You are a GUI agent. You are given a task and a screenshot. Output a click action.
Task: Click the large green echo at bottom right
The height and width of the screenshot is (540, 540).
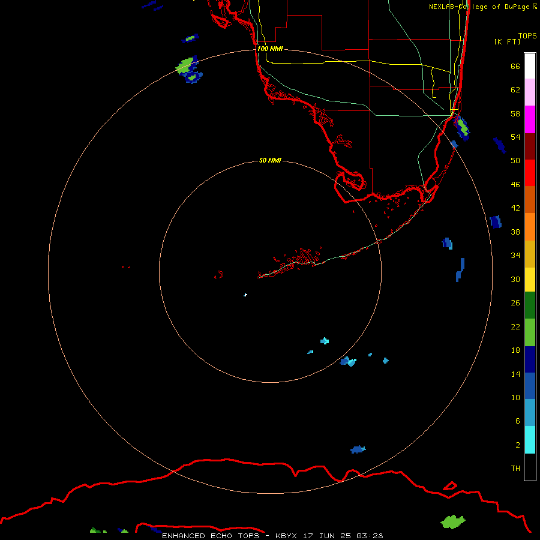click(x=453, y=521)
